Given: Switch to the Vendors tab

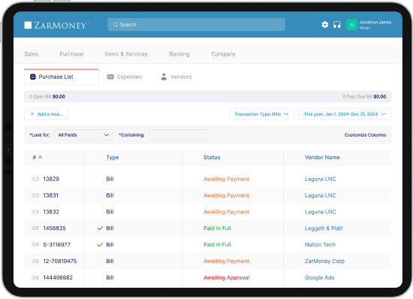Looking at the screenshot, I should point(176,77).
